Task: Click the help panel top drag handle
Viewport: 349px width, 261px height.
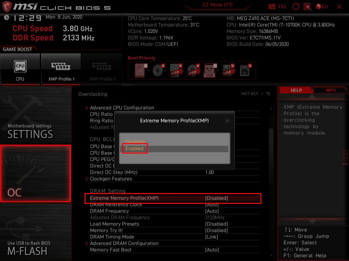Action: click(x=312, y=96)
